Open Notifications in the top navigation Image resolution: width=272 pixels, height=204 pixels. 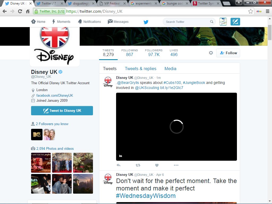point(89,22)
